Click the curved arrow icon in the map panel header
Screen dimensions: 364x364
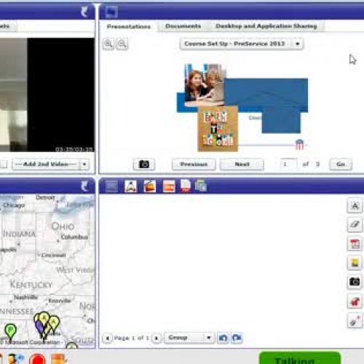tap(84, 186)
